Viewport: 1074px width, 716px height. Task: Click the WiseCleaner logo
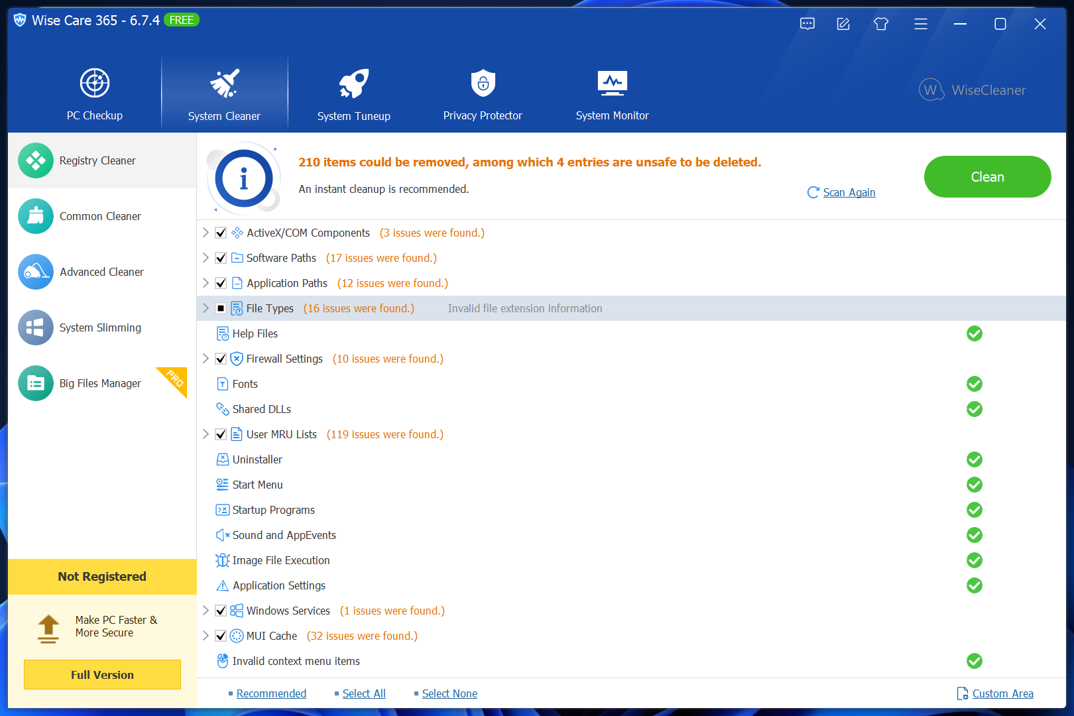click(973, 90)
